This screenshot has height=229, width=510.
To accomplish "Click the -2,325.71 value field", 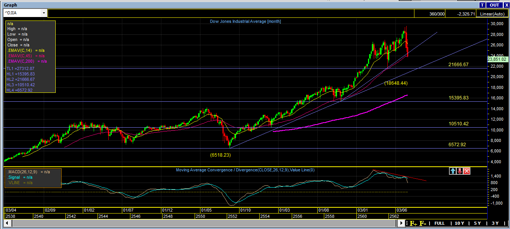I will click(x=461, y=14).
